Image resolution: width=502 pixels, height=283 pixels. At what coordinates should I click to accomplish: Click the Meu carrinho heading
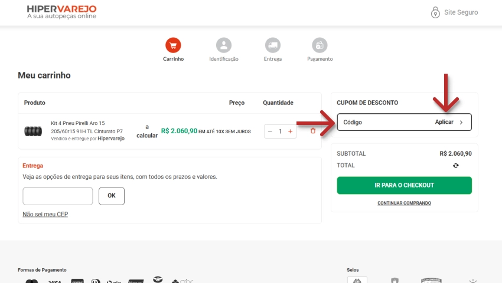[44, 75]
